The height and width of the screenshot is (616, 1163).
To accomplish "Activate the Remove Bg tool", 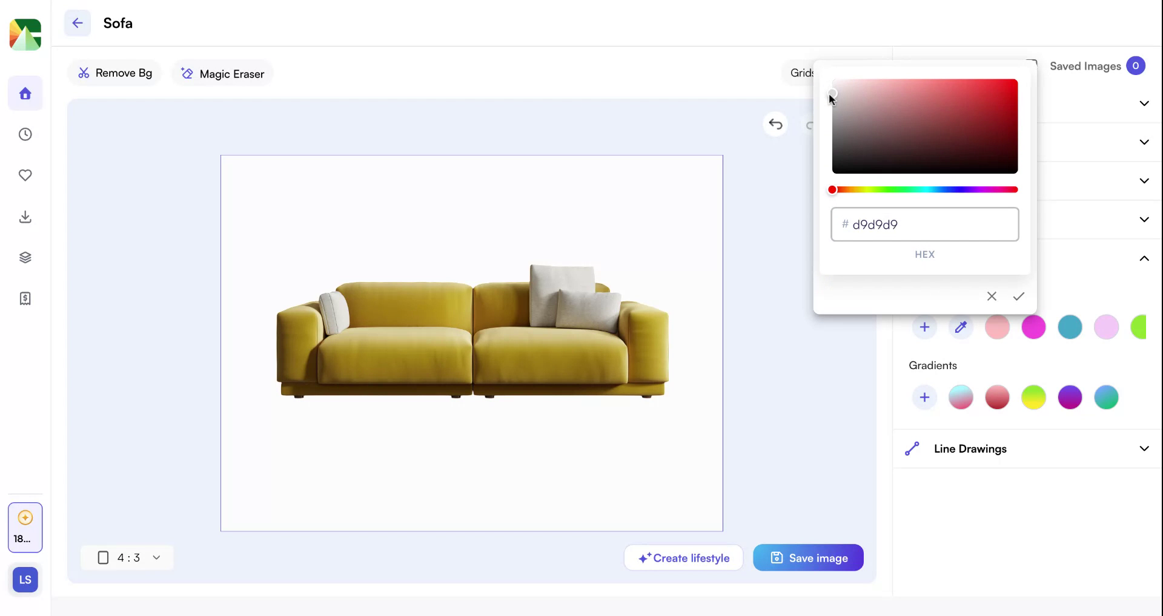I will pos(114,73).
